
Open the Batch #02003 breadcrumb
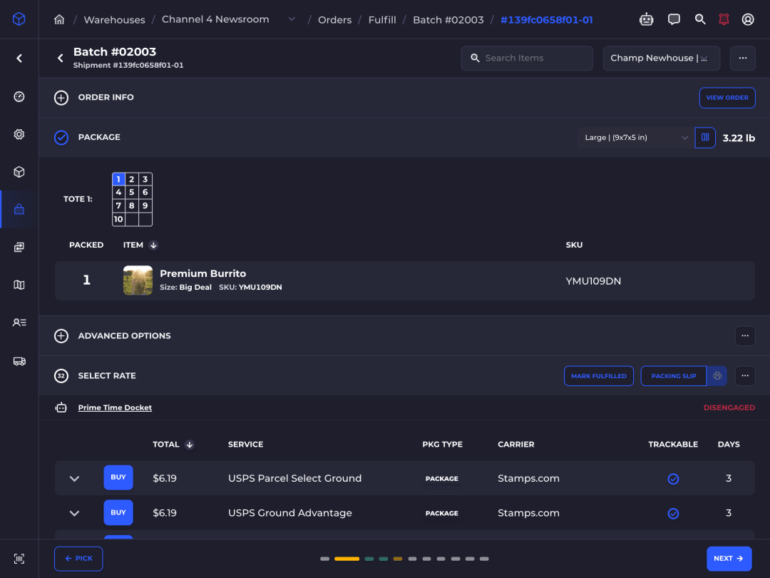pos(448,20)
